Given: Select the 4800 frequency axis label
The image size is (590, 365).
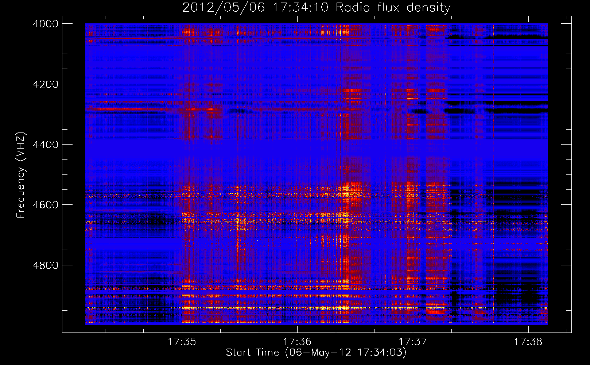Looking at the screenshot, I should click(46, 265).
